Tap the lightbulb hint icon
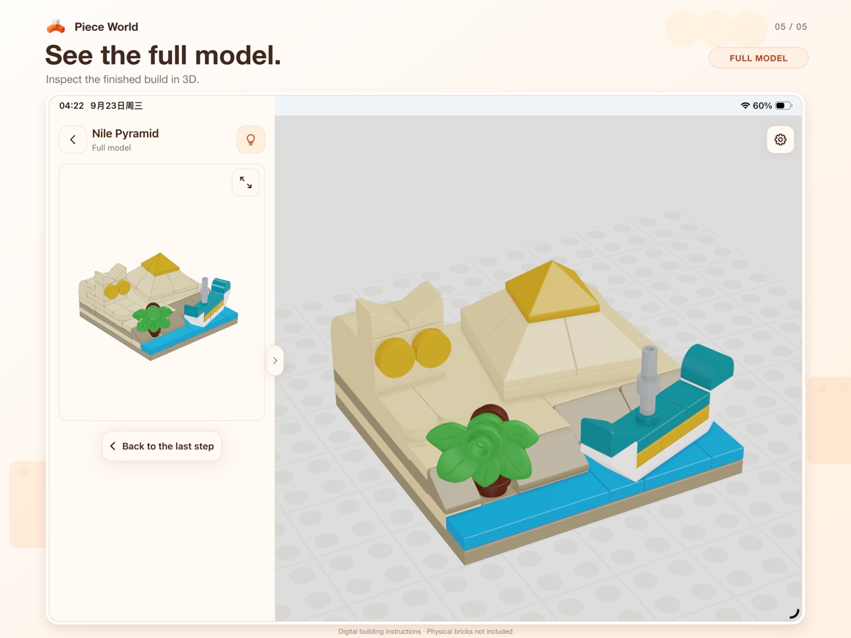The image size is (851, 638). tap(251, 140)
